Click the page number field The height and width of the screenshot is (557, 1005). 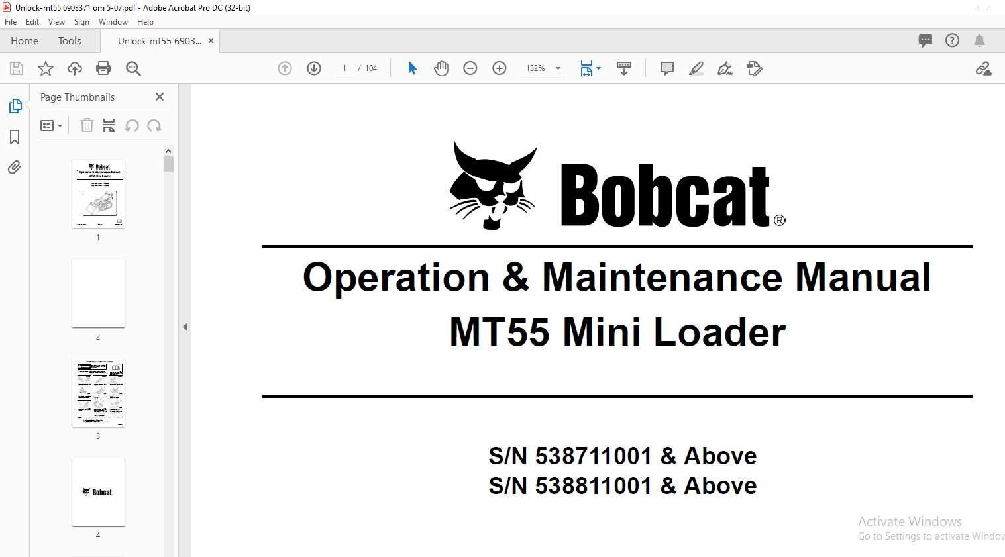[344, 68]
